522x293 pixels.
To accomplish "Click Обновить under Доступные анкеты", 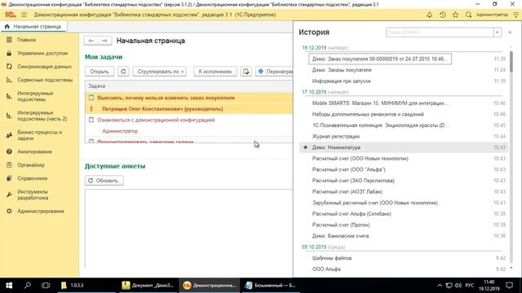I will [x=104, y=181].
